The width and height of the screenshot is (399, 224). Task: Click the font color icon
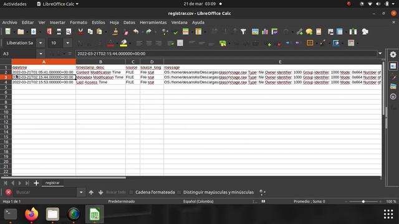point(111,43)
